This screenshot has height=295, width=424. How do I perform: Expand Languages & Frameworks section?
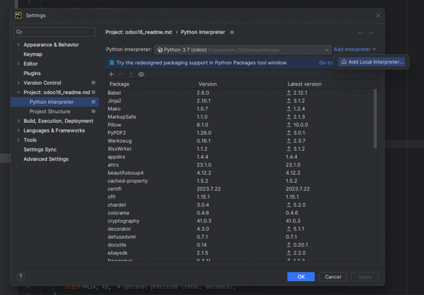click(x=18, y=130)
